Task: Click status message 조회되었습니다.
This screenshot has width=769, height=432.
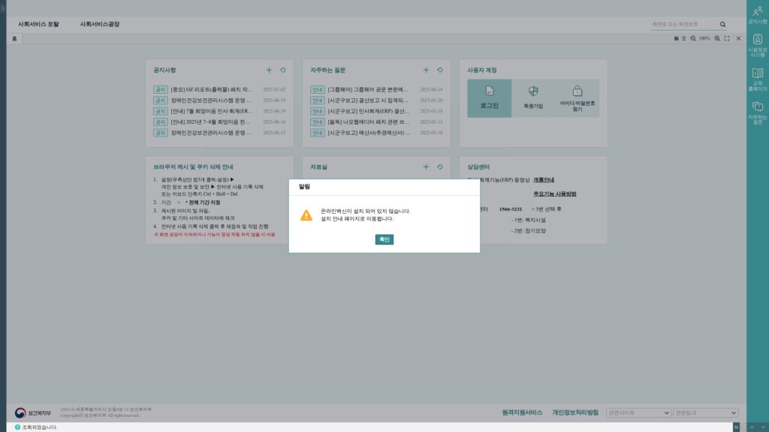Action: click(40, 427)
